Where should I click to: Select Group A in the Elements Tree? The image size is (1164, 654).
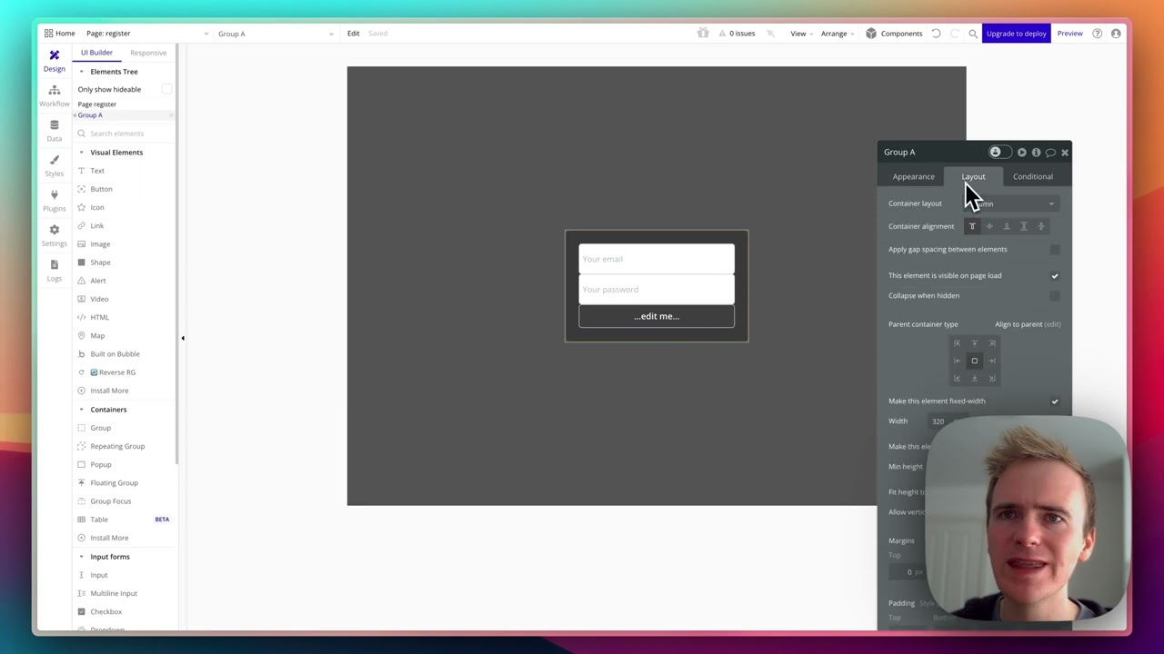[90, 115]
